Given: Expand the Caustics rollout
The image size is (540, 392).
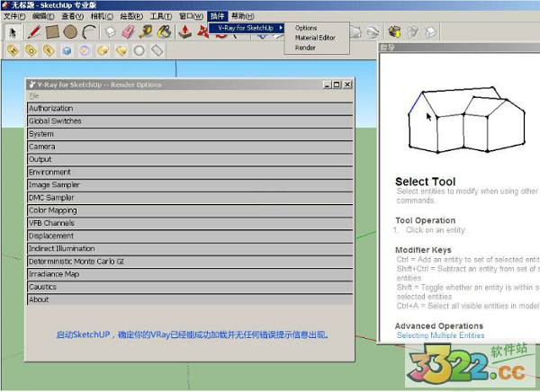Looking at the screenshot, I should 190,287.
